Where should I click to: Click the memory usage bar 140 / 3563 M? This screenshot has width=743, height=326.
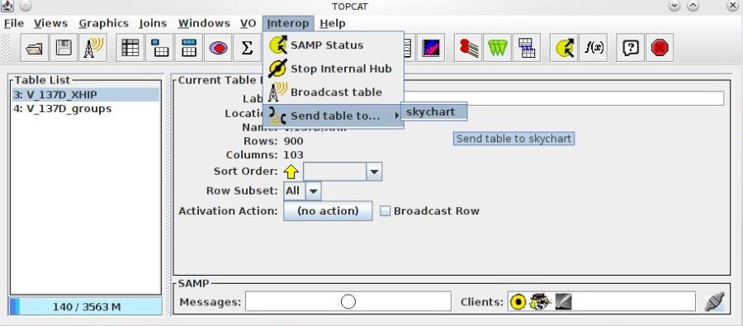[85, 306]
